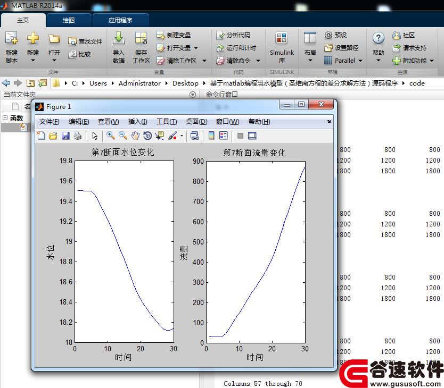Click Run and Time (运行和计时)
This screenshot has width=444, height=388.
(x=236, y=48)
